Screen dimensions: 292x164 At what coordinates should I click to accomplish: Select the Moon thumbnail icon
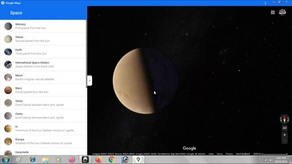tap(8, 77)
